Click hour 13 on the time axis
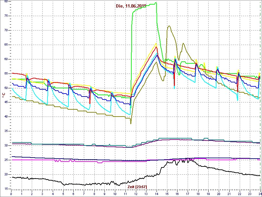Image resolution: width=262 pixels, height=197 pixels. pos(146,194)
